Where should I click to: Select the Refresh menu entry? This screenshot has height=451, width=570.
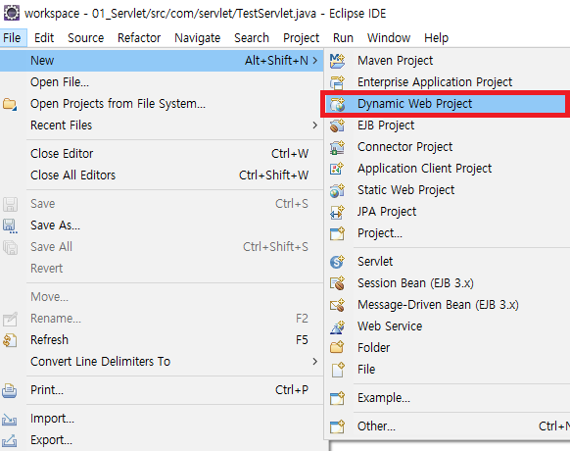[162, 340]
